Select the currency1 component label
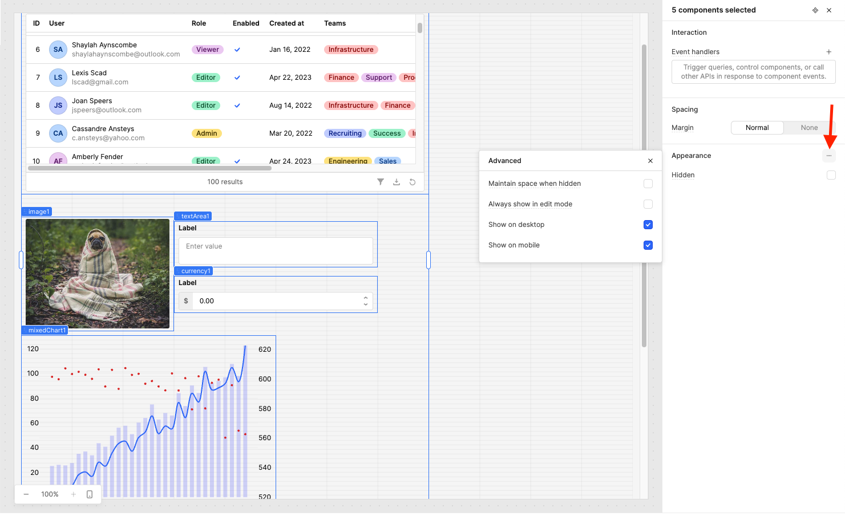Viewport: 845px width, 516px height. [193, 271]
